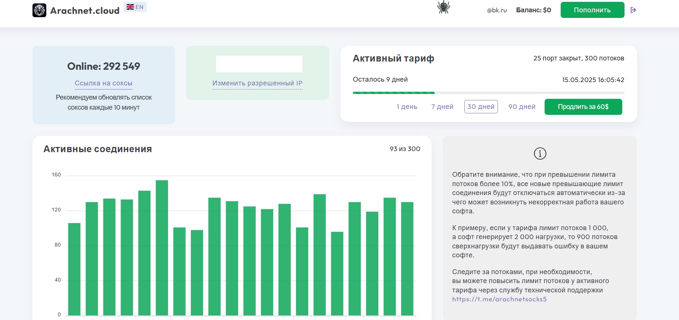Select the 7 дней period
Screen dimensions: 679x320
[442, 107]
